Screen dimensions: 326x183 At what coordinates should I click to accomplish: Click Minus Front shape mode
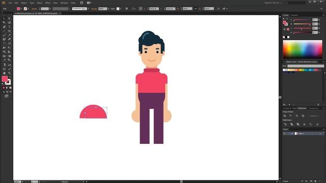[291, 116]
